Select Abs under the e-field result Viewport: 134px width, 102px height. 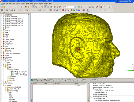point(12,98)
